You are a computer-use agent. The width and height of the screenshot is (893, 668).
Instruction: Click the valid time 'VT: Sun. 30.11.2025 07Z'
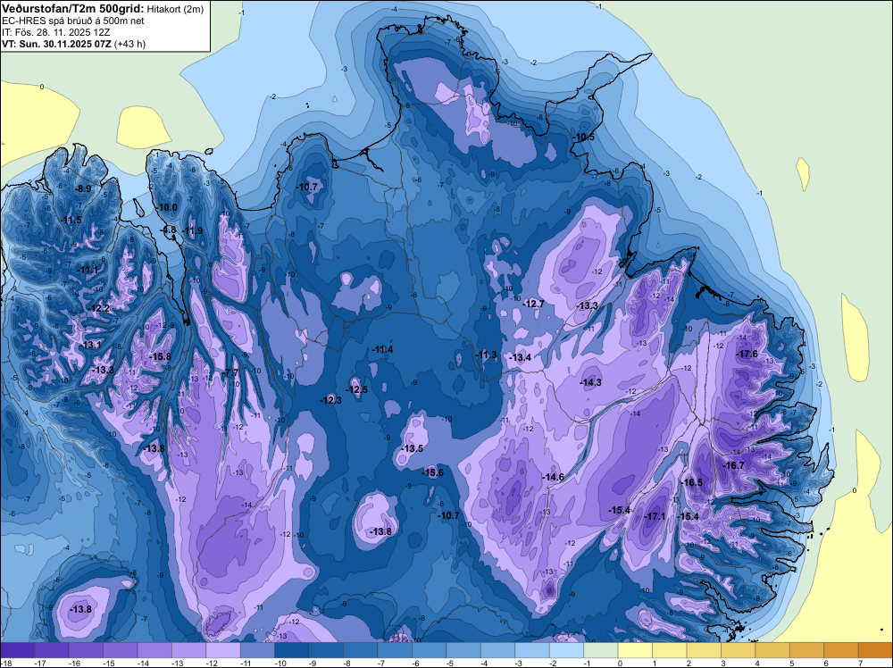[57, 44]
